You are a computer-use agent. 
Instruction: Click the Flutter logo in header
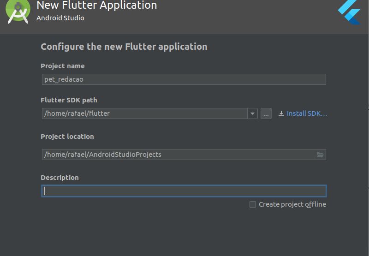pos(349,12)
